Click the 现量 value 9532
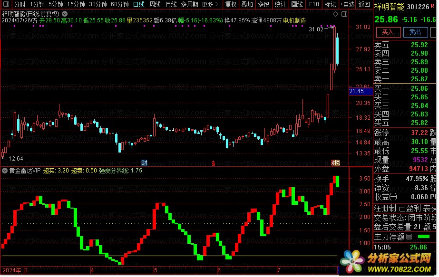Image resolution: width=439 pixels, height=277 pixels. click(x=420, y=160)
